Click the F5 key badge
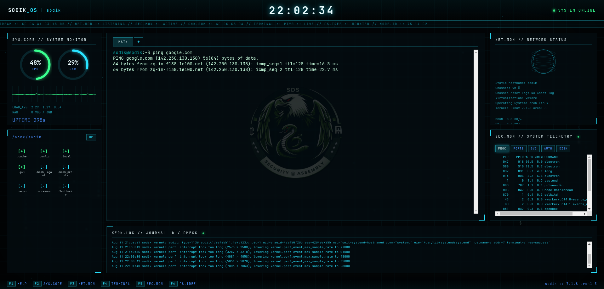The image size is (604, 289). [x=140, y=284]
